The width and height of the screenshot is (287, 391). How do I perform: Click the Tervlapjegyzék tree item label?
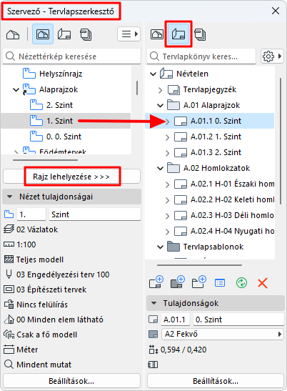[210, 89]
